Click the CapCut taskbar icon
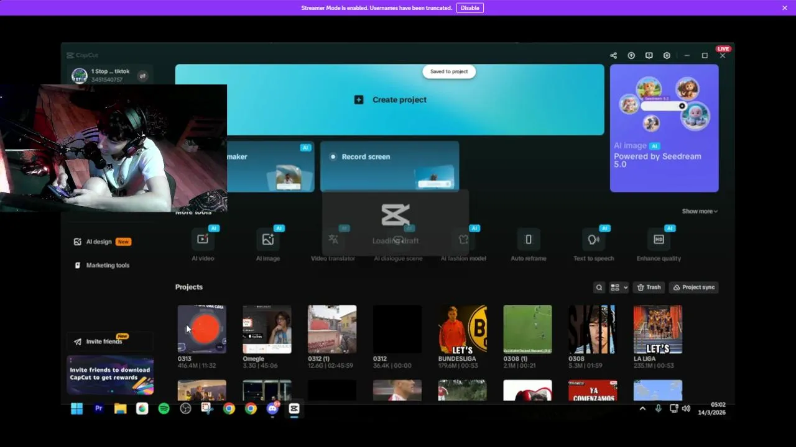The width and height of the screenshot is (796, 447). coord(294,409)
